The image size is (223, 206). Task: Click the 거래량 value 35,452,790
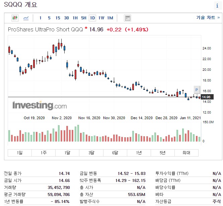coord(59,187)
